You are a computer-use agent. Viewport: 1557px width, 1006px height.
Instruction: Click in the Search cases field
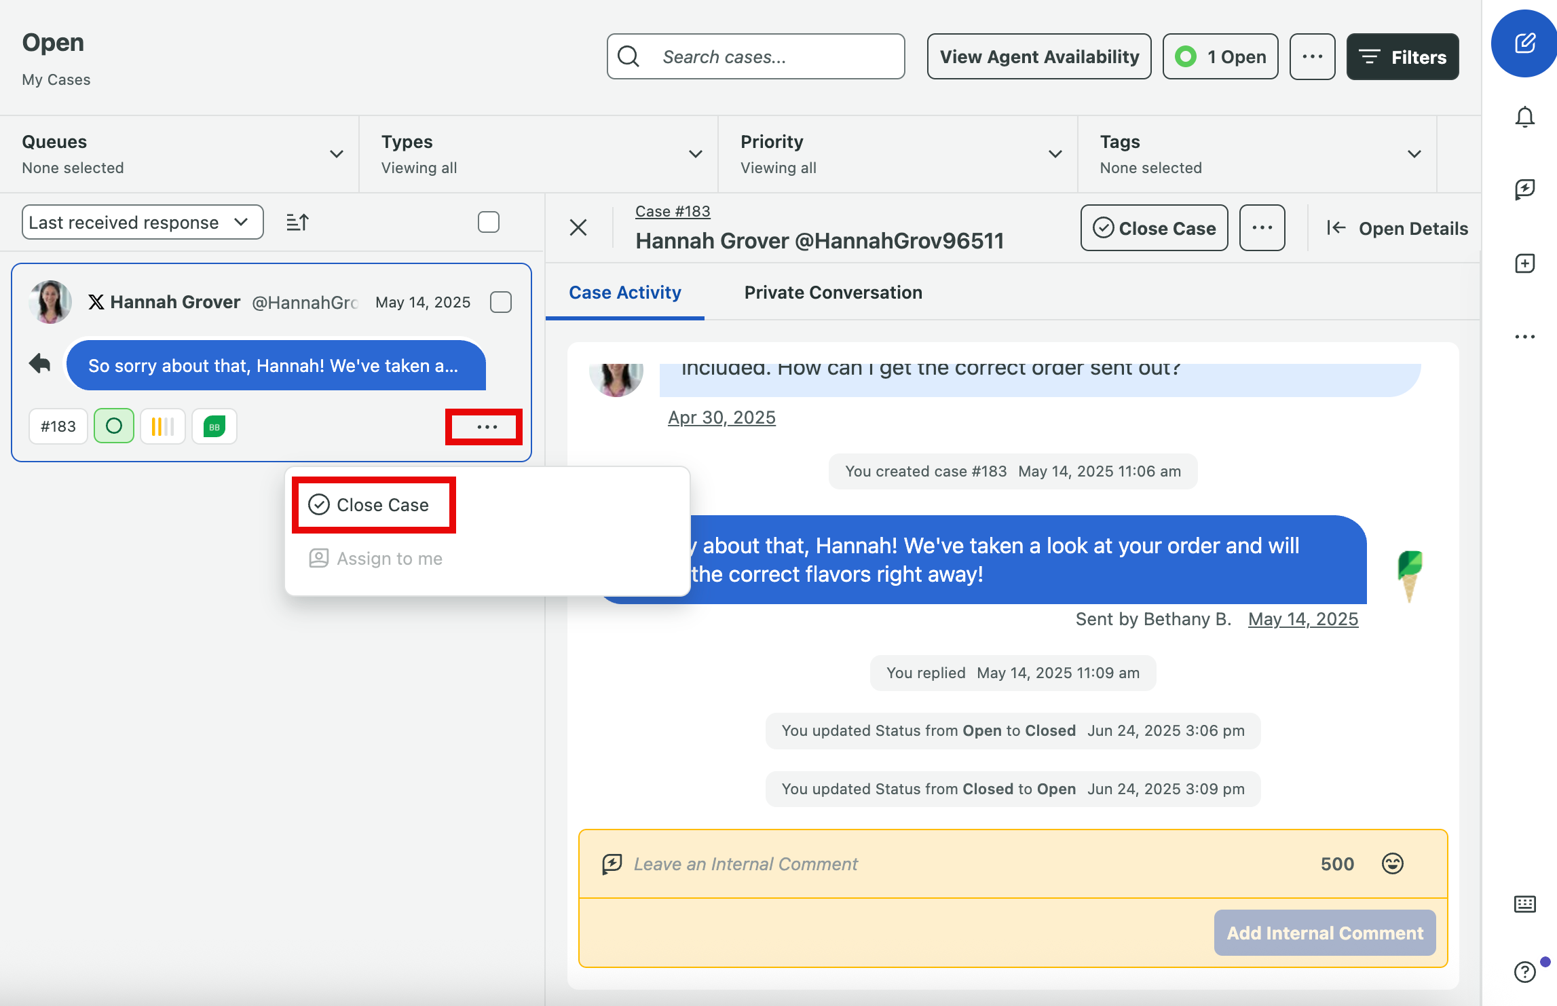[x=755, y=57]
